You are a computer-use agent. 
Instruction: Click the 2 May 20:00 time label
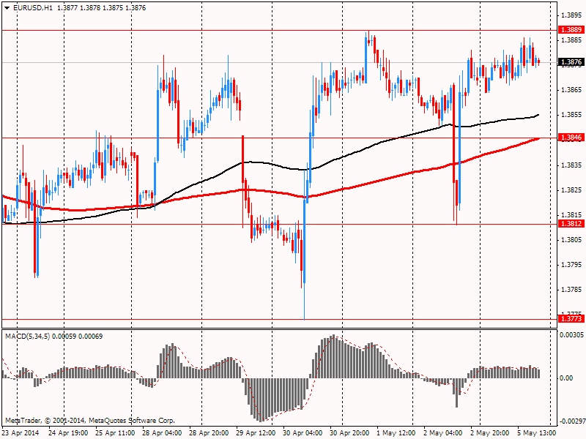point(490,433)
